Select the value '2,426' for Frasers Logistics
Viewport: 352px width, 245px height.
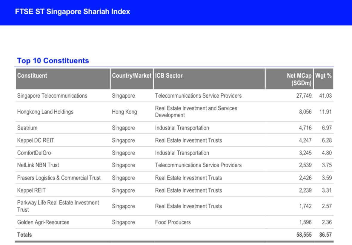coord(305,178)
